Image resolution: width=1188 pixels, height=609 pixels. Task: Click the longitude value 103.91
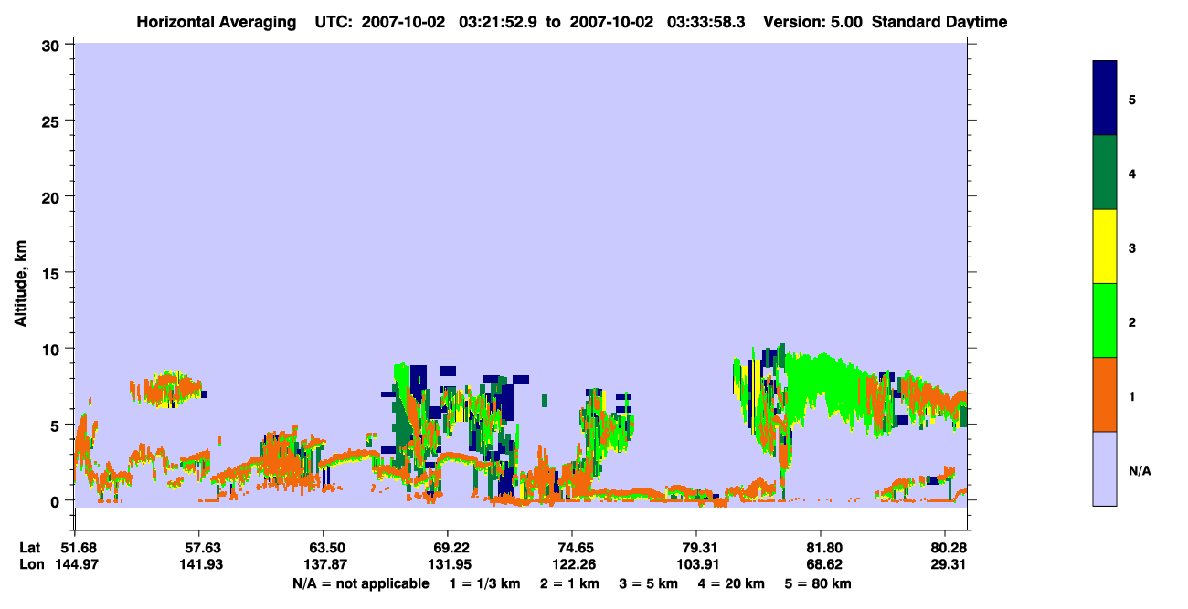point(697,565)
